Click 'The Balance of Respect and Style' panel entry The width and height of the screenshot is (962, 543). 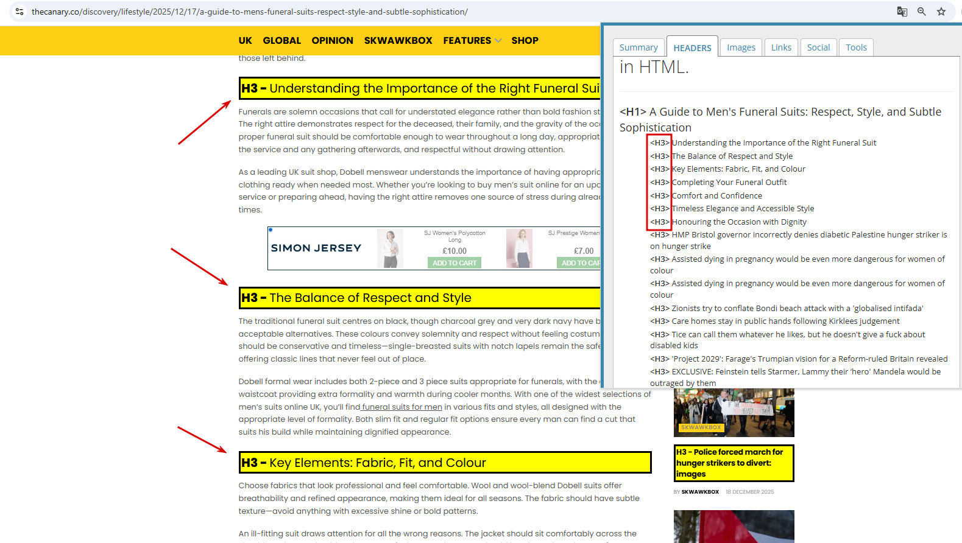(732, 156)
